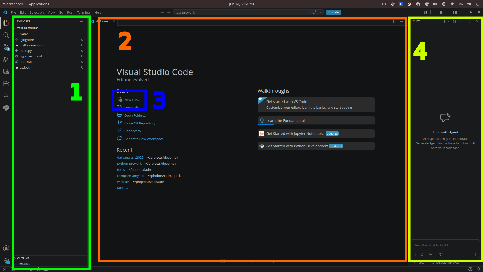Open editor more actions ellipsis
This screenshot has width=483, height=272.
point(402,21)
